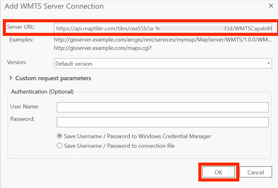Click the dialog title Add WMTS Server Connection
278x188 pixels.
click(x=54, y=6)
